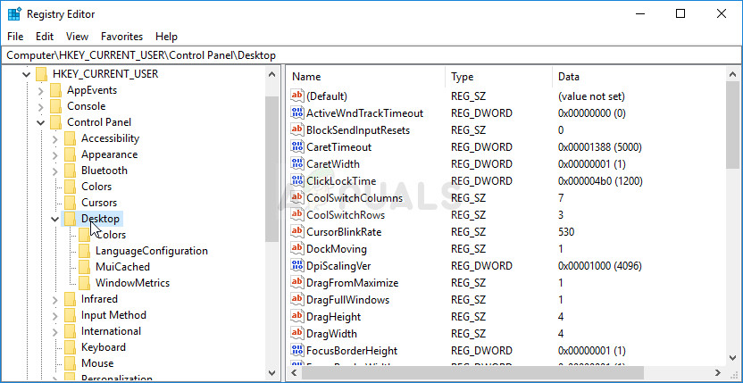The image size is (743, 383).
Task: Click the Accessibility folder icon
Action: click(x=69, y=139)
